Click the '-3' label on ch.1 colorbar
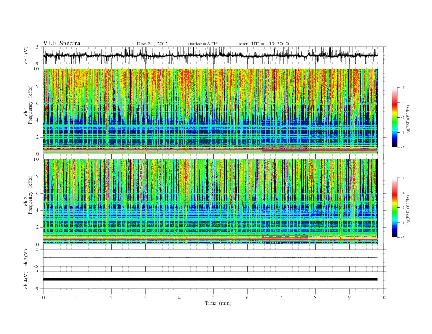The image size is (432, 334). 403,88
